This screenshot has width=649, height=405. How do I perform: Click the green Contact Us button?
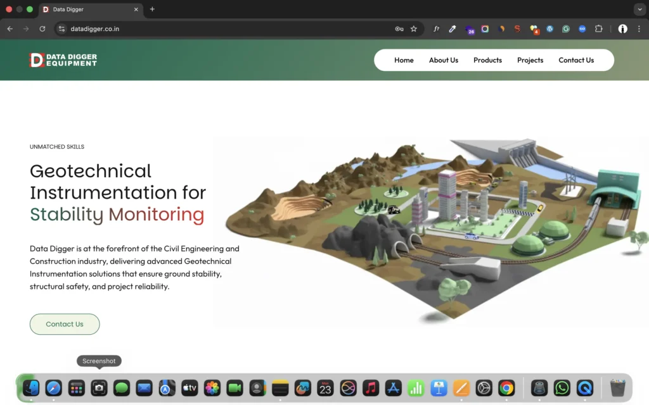click(x=65, y=324)
